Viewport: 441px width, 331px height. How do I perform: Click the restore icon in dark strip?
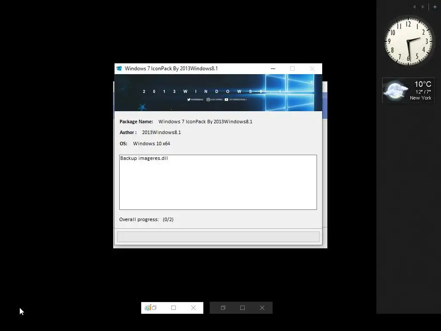click(223, 308)
